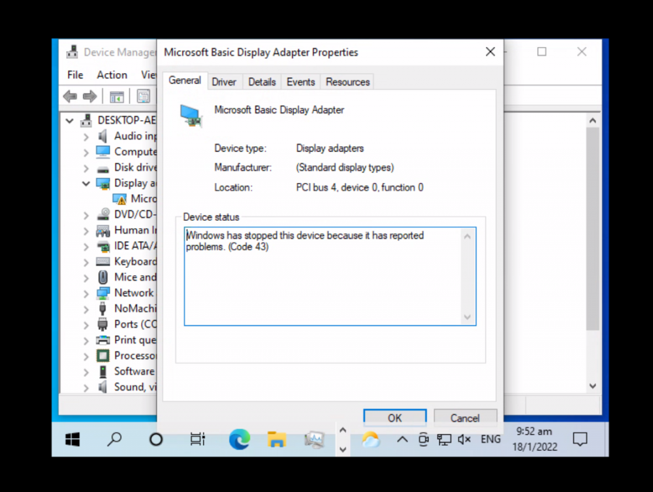Open the Action menu in Device Manager
653x492 pixels.
click(112, 75)
